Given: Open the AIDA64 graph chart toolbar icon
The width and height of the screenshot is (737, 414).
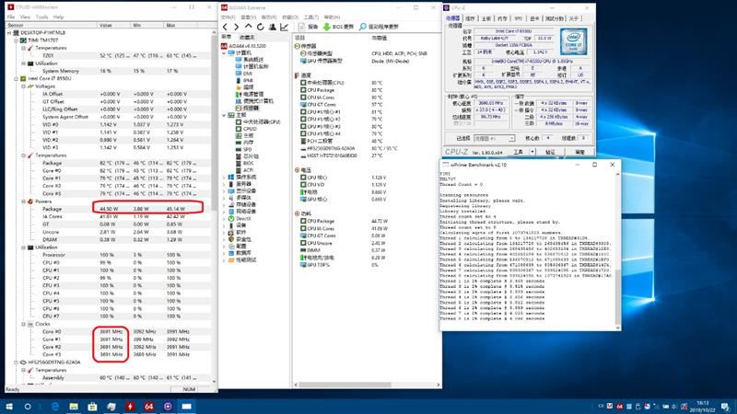Looking at the screenshot, I should tap(285, 27).
